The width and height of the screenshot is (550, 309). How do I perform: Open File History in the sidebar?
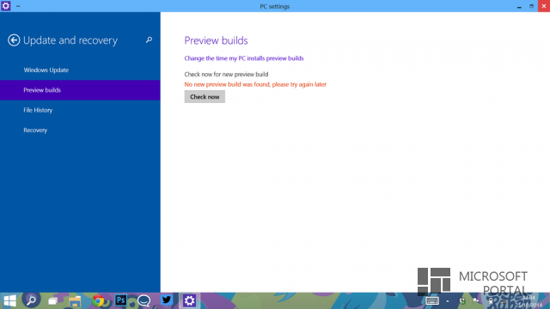tap(80, 110)
